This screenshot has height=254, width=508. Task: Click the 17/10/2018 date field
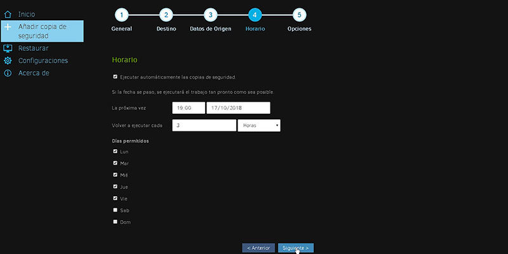[239, 108]
